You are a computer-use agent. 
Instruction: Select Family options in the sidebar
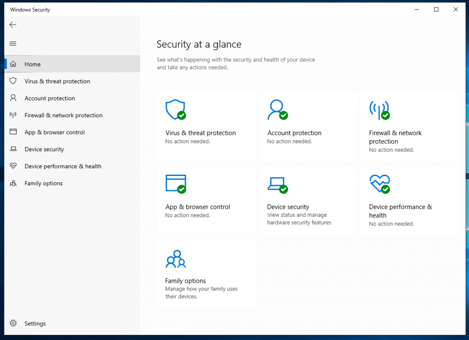(72, 183)
